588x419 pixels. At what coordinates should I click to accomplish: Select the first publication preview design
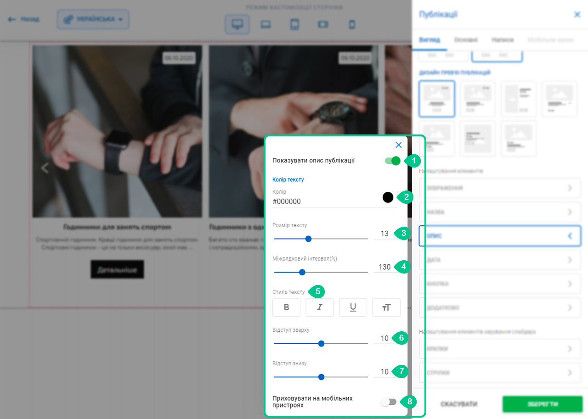pos(437,99)
